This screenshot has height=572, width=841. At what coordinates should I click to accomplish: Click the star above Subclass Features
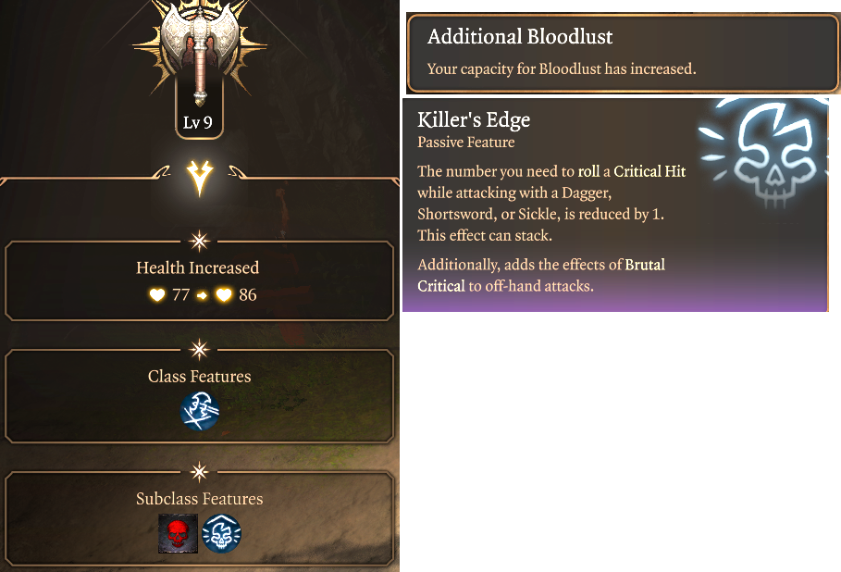199,472
